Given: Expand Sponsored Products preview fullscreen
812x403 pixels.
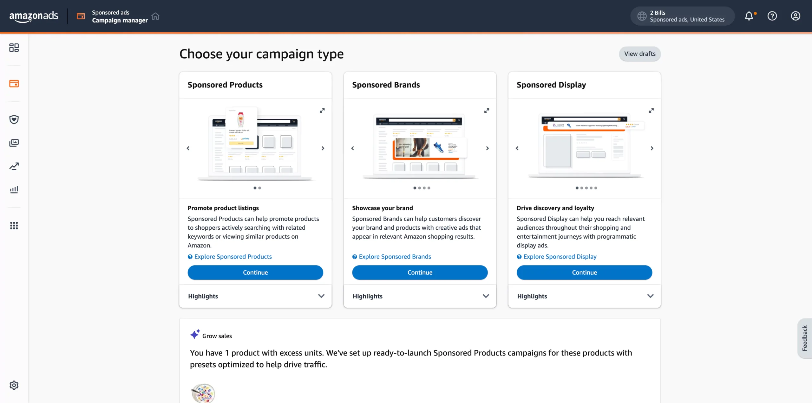Looking at the screenshot, I should point(322,110).
